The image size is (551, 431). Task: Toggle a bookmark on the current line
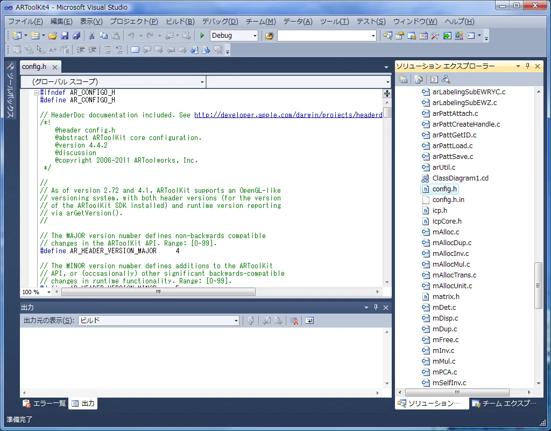[x=135, y=50]
